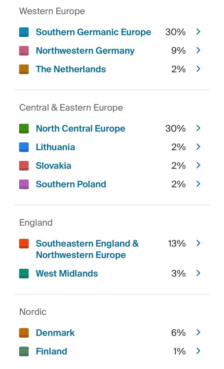
Task: Open The Netherlands details chevron
Action: tap(198, 69)
